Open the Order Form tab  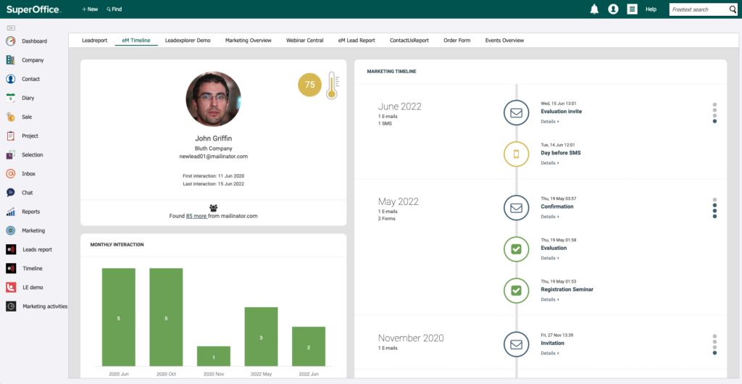coord(457,40)
